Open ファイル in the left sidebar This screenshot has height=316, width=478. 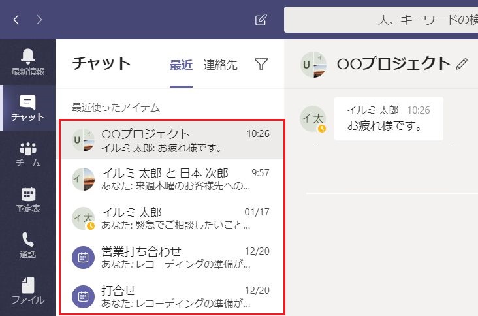click(27, 291)
